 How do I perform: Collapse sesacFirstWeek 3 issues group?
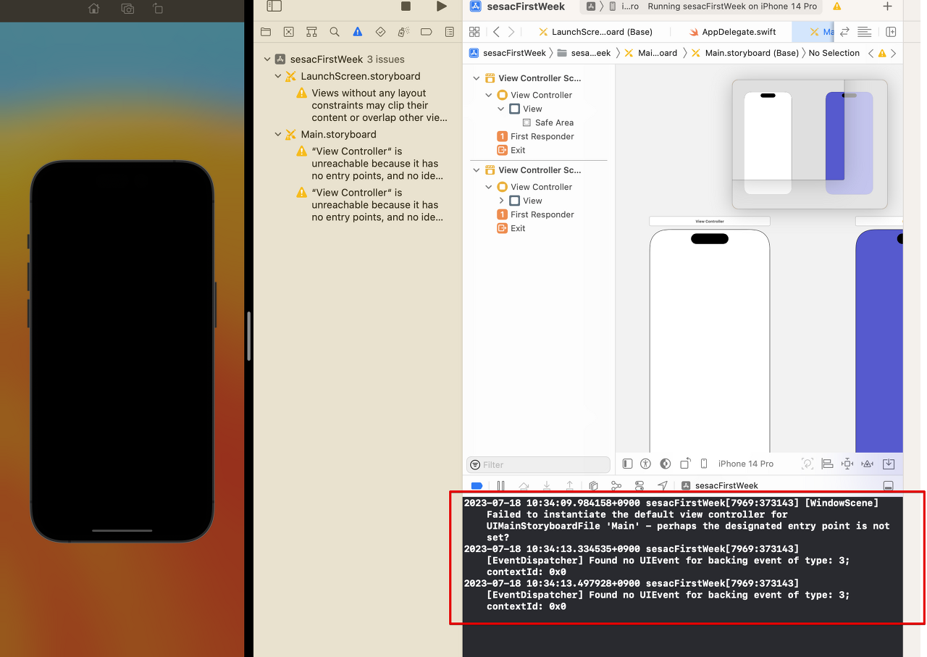click(x=267, y=59)
